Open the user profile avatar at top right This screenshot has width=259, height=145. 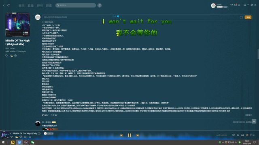coord(213,6)
